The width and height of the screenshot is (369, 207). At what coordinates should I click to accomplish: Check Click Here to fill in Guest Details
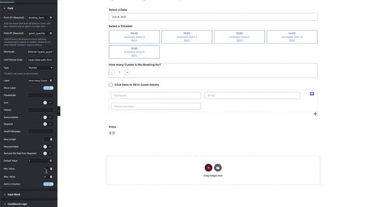click(111, 85)
